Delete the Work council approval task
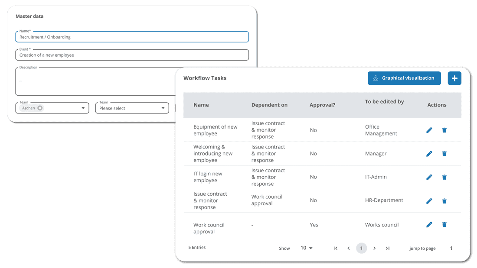This screenshot has height=268, width=477. tap(444, 224)
